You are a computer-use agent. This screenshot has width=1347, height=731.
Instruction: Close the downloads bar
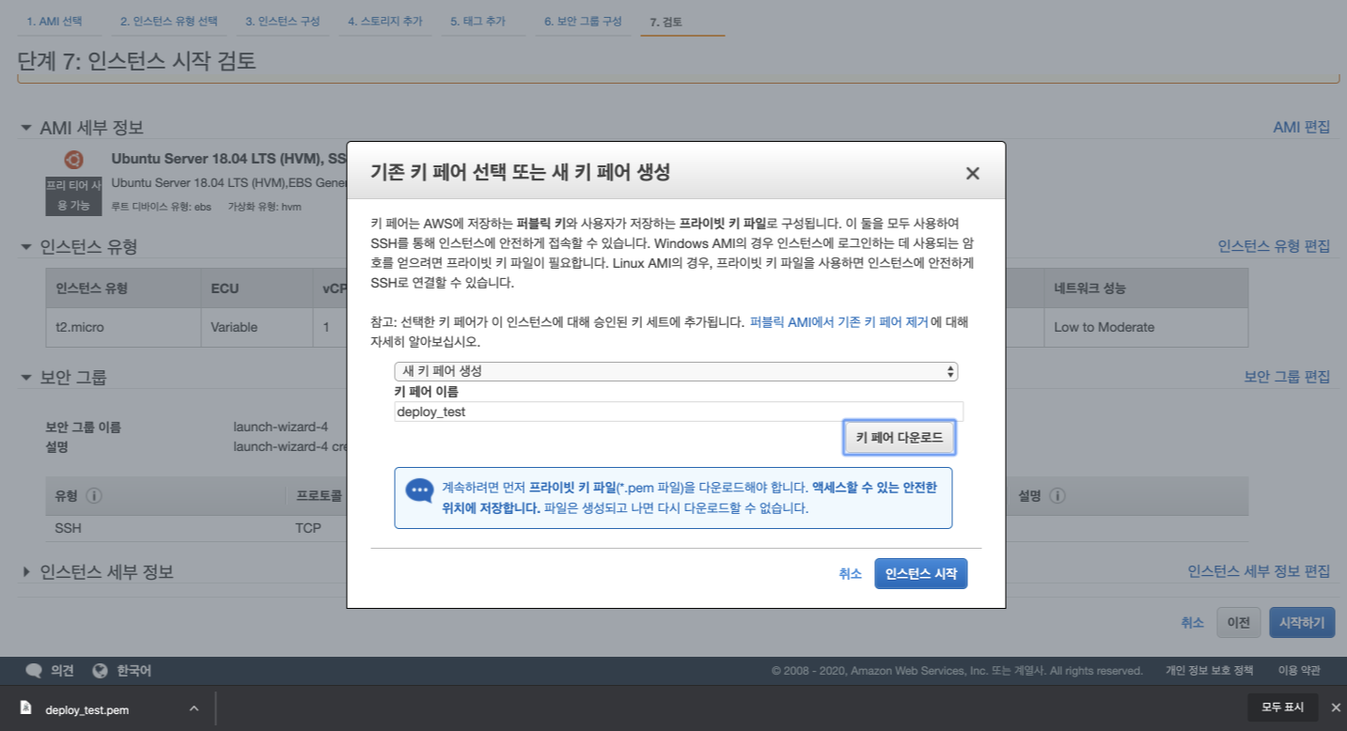[1335, 708]
